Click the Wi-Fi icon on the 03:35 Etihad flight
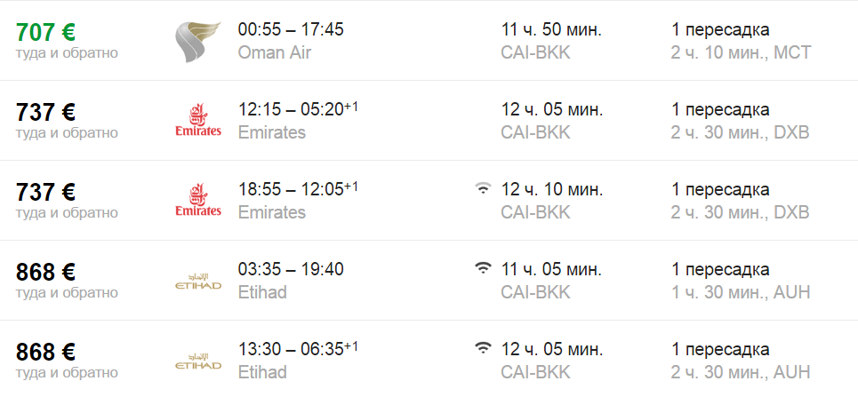The height and width of the screenshot is (397, 858). click(x=483, y=268)
